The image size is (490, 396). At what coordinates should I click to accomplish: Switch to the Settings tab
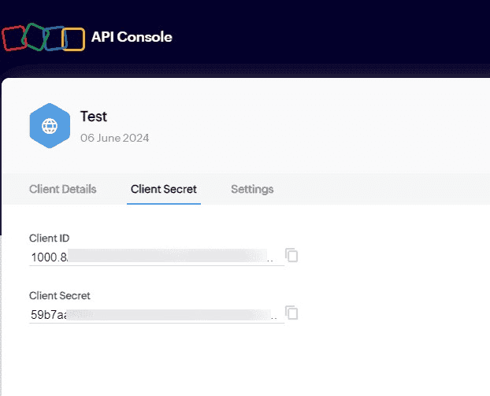252,189
